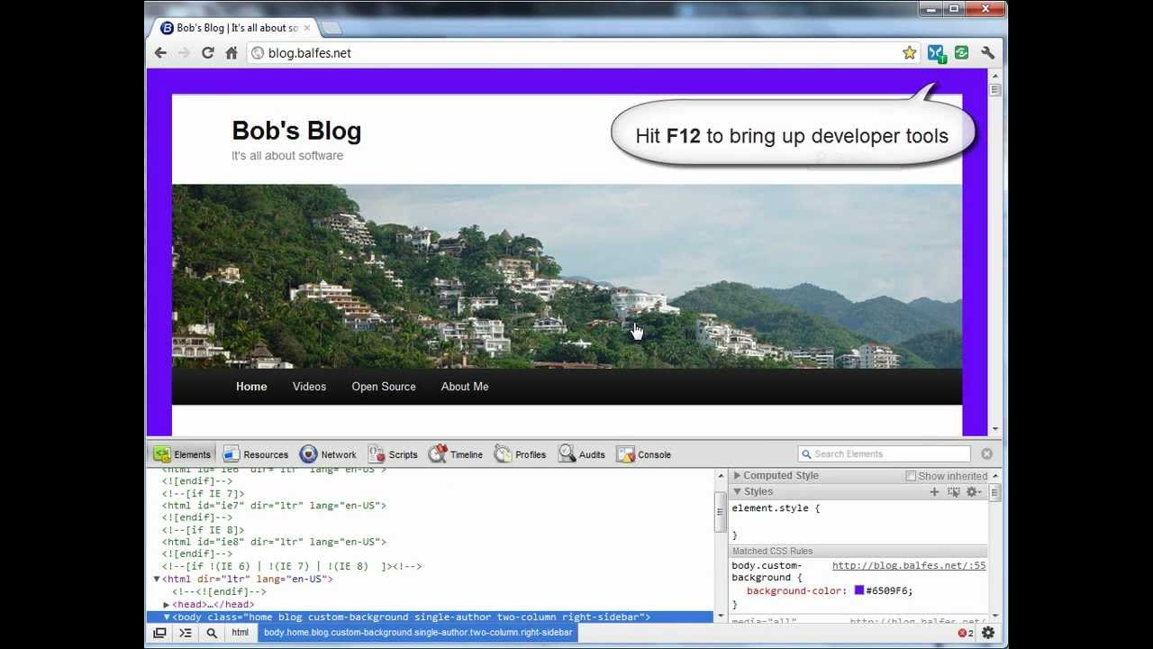
Task: Enable the Show inherited checkbox
Action: coord(911,476)
